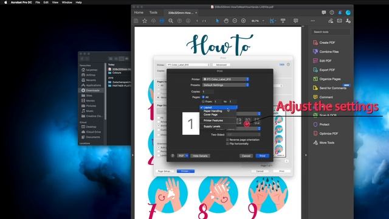This screenshot has width=389, height=219.
Task: Go to previous page with up-arrow icon
Action: pyautogui.click(x=180, y=21)
